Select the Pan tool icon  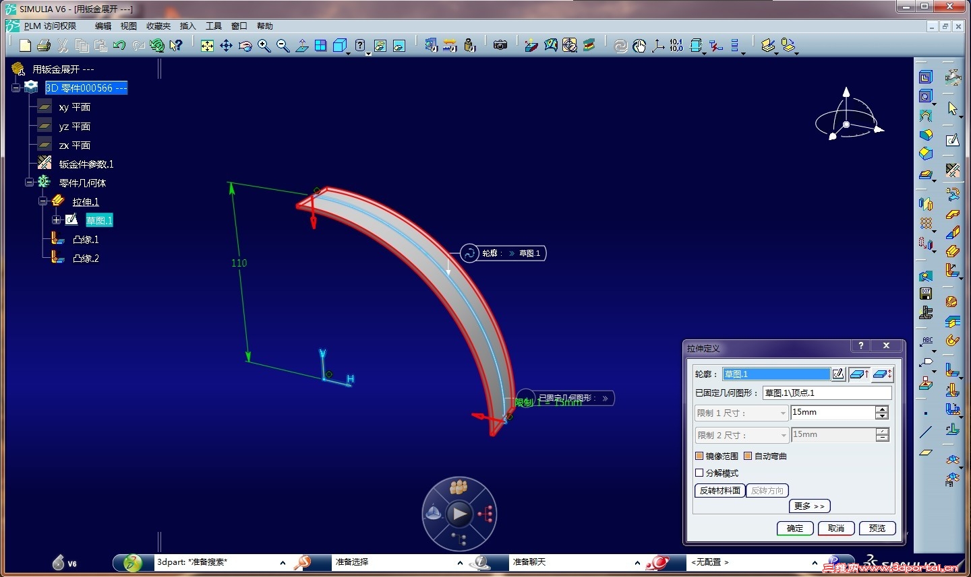226,45
